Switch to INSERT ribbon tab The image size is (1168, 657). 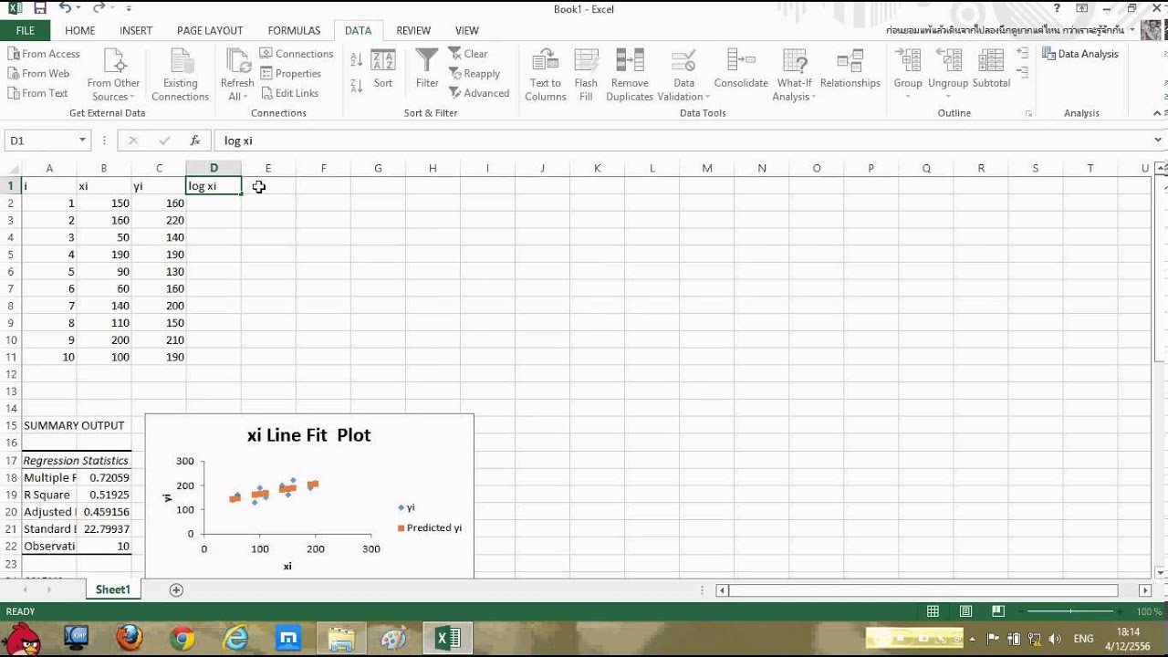[x=136, y=30]
